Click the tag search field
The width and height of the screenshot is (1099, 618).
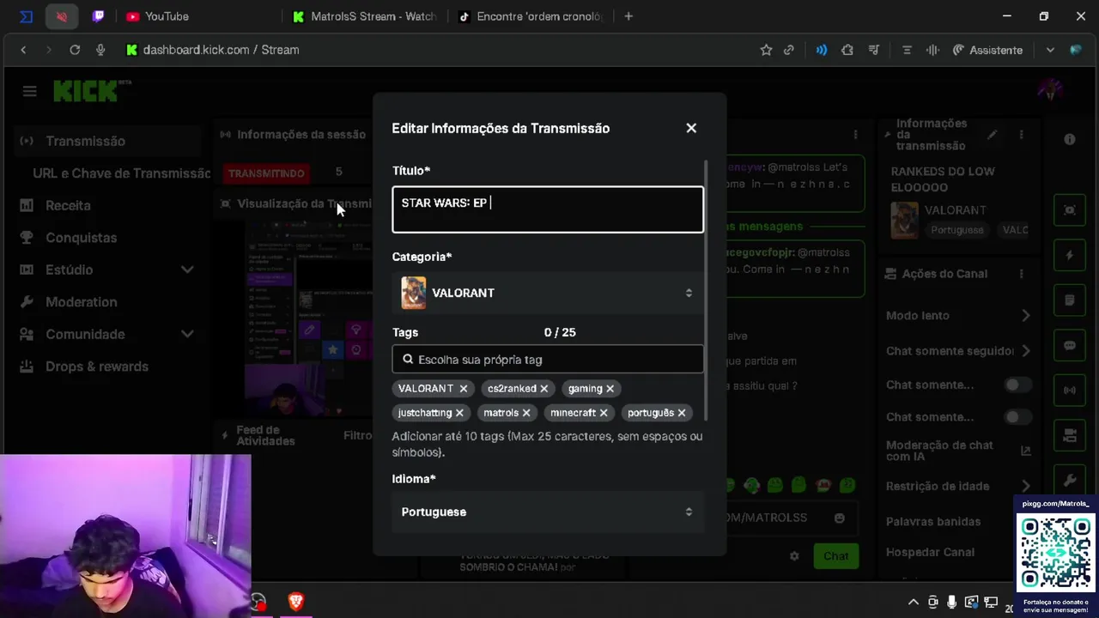(x=548, y=360)
